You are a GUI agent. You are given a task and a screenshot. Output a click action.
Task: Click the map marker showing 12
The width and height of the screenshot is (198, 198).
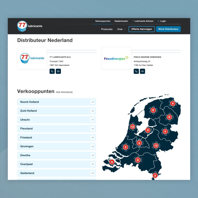coord(155,146)
